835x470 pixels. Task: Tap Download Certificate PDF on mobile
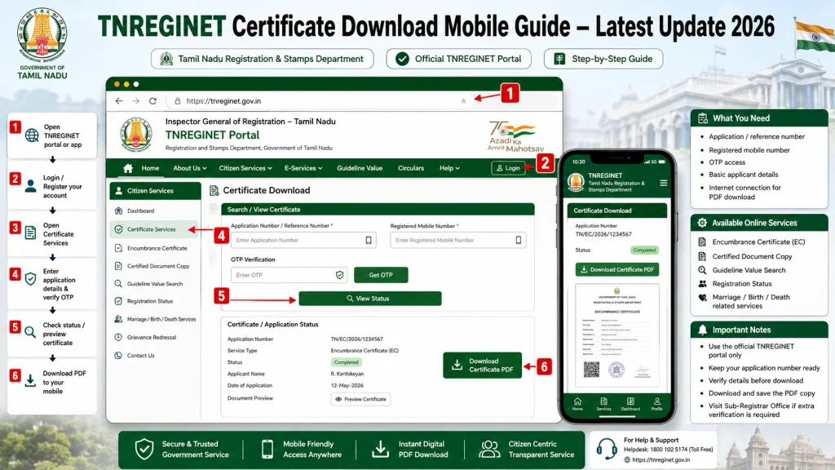[x=617, y=269]
